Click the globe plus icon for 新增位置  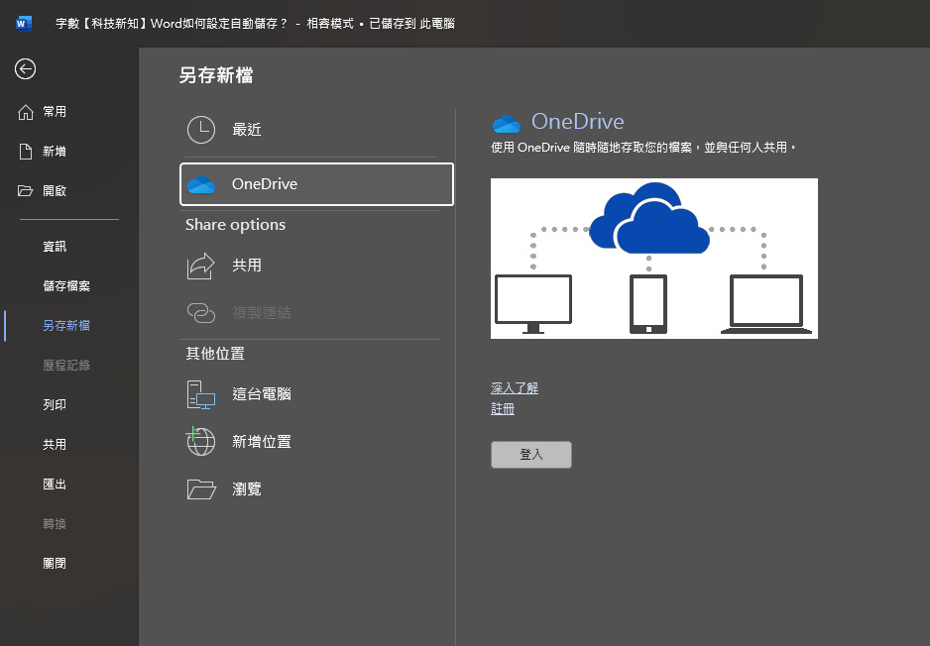click(x=201, y=442)
